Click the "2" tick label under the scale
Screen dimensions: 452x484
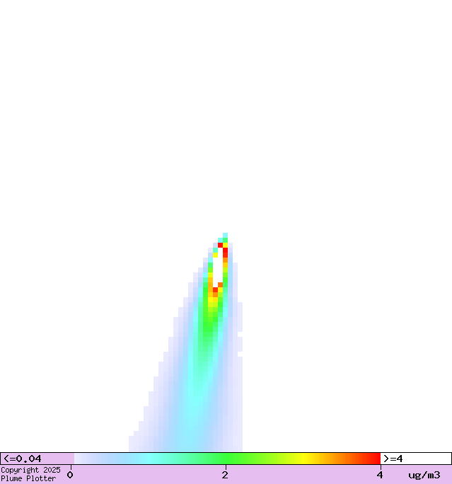click(225, 475)
